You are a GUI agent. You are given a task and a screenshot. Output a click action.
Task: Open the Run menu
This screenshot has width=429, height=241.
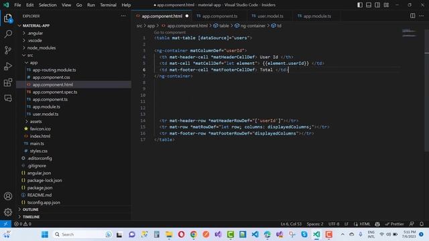[x=91, y=5]
